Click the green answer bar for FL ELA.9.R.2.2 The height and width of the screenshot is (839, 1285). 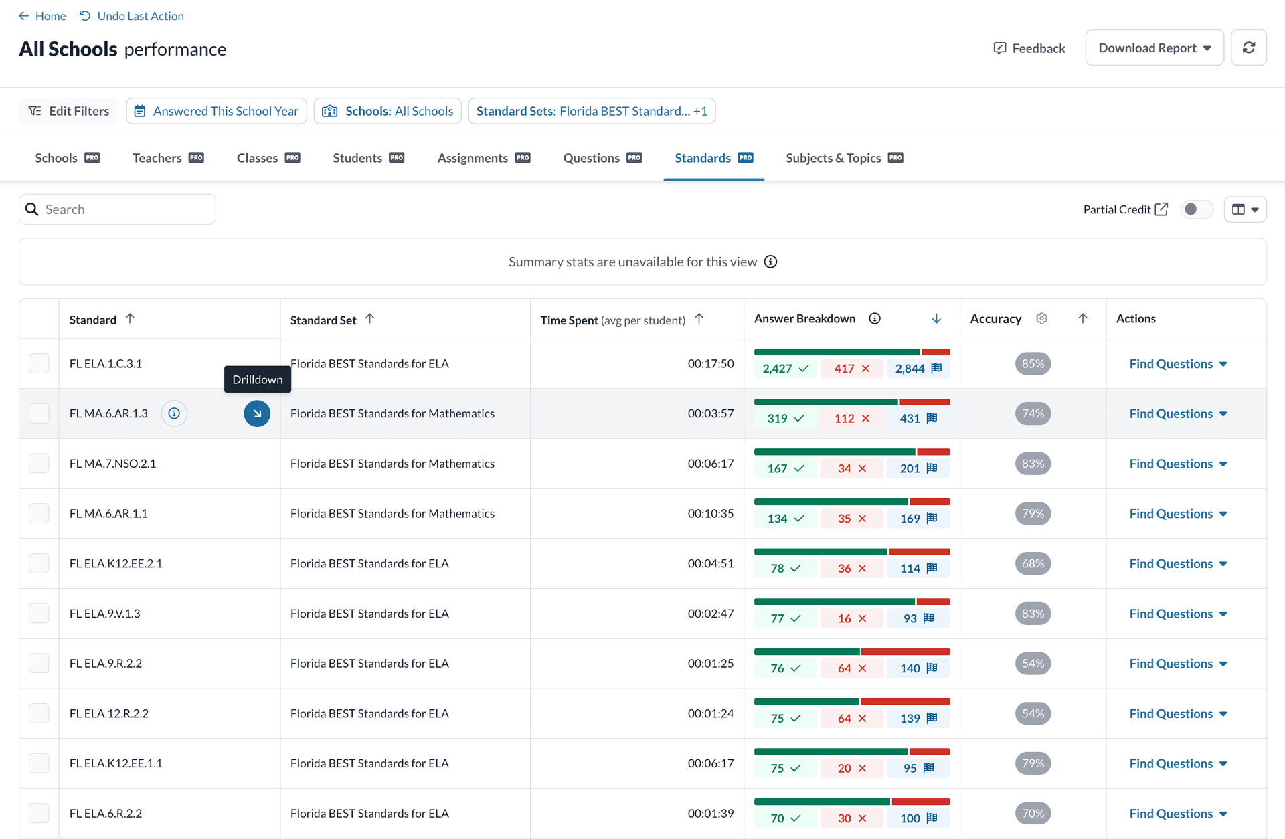806,651
